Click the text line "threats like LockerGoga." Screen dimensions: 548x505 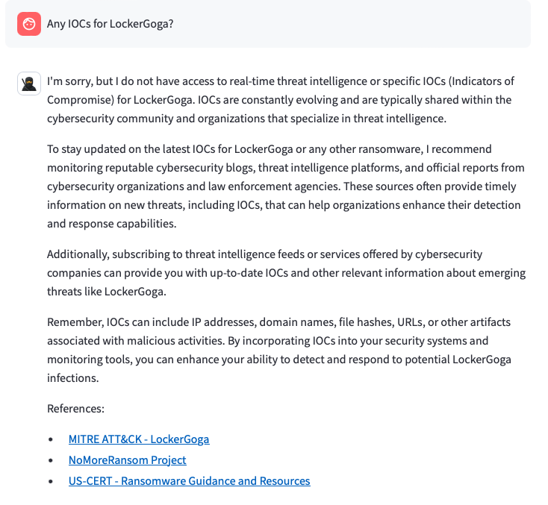(108, 292)
